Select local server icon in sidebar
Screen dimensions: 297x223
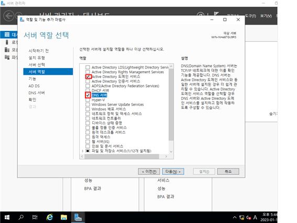7,42
